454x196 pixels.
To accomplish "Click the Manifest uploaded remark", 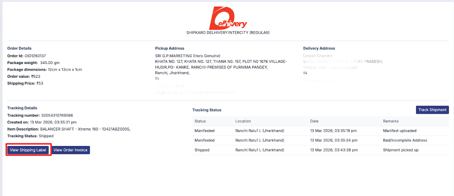I will tap(400, 131).
